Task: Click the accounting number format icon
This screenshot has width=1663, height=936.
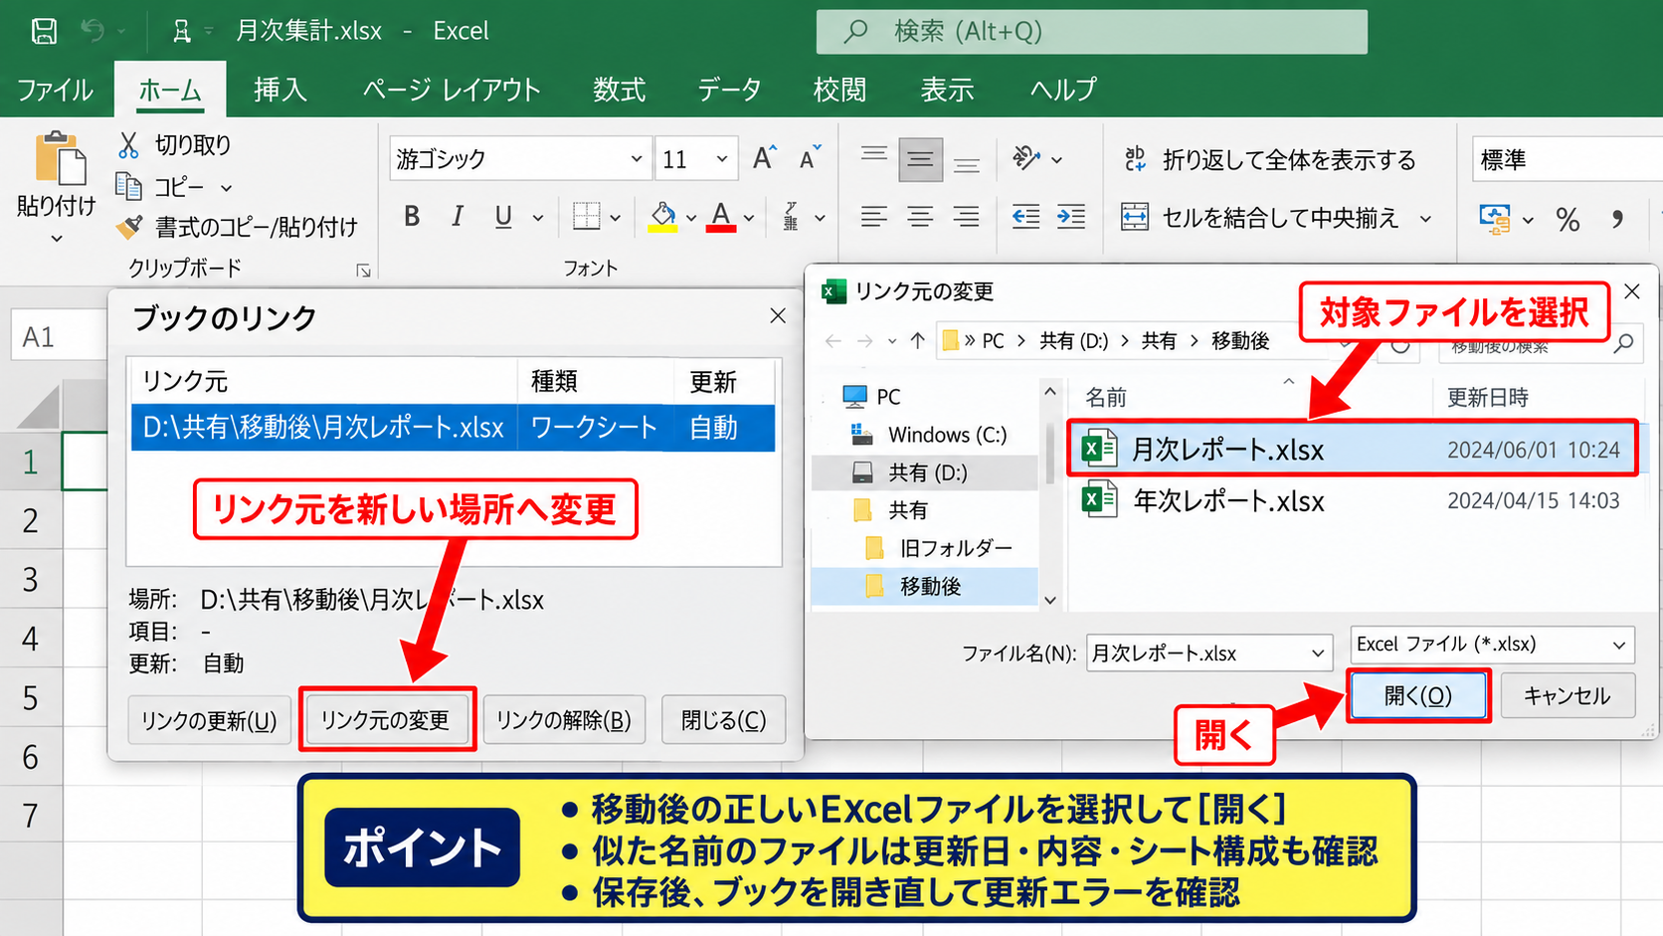Action: click(1495, 218)
